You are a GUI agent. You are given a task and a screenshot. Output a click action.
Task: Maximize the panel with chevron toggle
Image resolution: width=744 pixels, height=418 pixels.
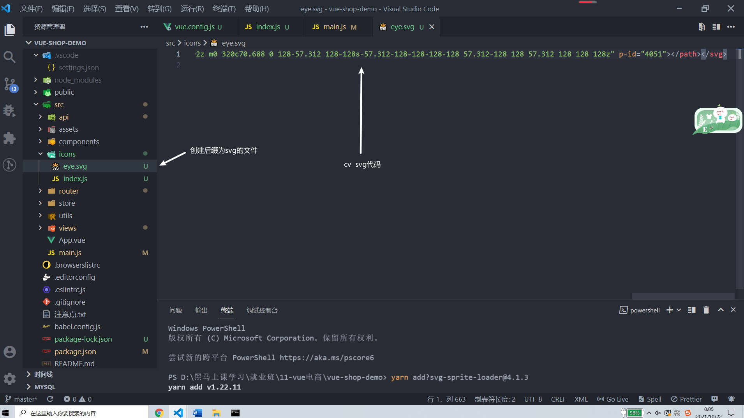[x=720, y=310]
